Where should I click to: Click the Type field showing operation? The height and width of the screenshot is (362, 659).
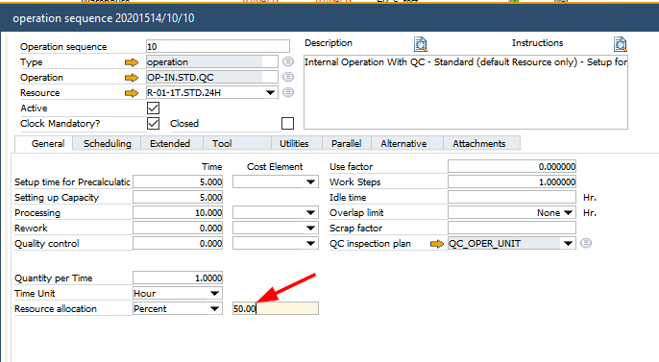[211, 61]
